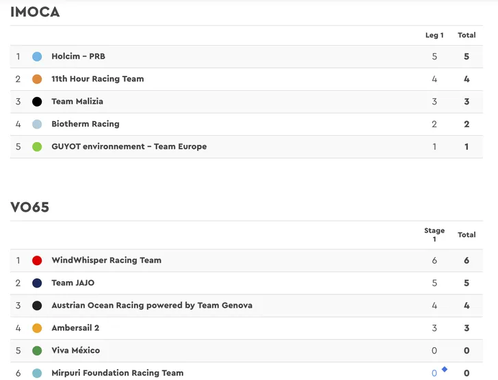Click the Stage 1 column header in VO65
This screenshot has width=498, height=380.
coord(434,235)
